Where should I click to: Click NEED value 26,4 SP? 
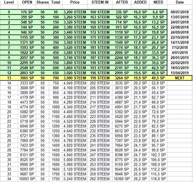pyautogui.click(x=158, y=42)
